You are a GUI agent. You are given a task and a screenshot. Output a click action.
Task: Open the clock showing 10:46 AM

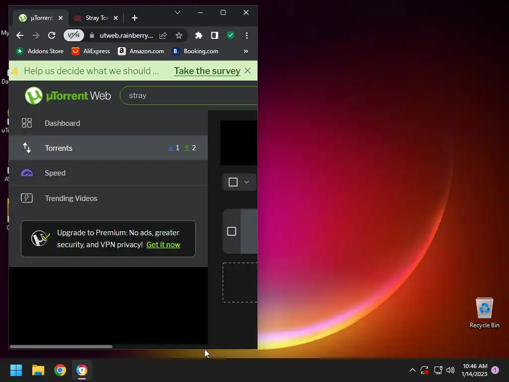[475, 370]
